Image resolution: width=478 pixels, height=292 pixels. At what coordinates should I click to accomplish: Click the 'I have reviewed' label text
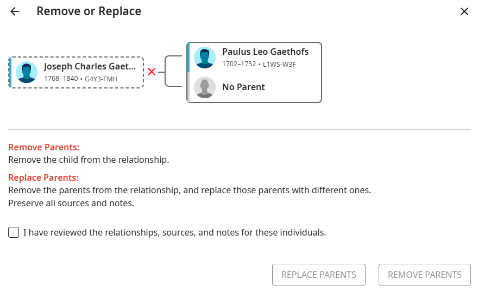174,233
